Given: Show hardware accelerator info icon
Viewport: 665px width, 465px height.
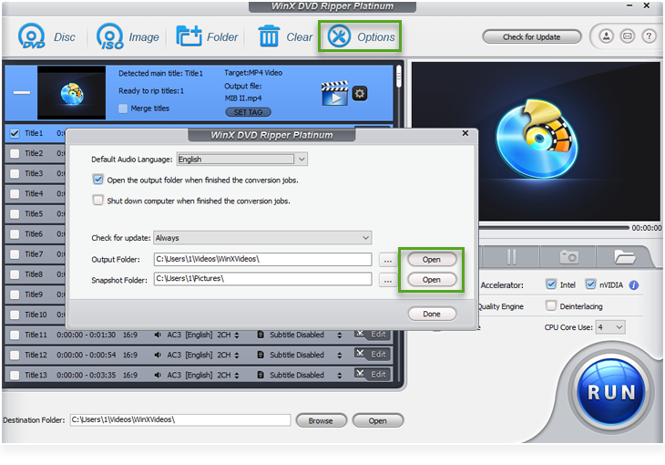Looking at the screenshot, I should point(634,285).
